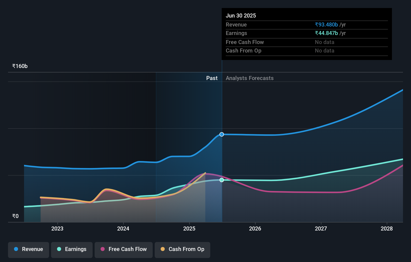Toggle the Cash From Op series visibility
The image size is (411, 262).
point(182,250)
